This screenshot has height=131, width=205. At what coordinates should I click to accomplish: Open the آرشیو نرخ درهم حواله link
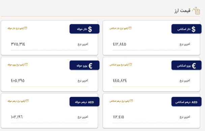[18, 101]
